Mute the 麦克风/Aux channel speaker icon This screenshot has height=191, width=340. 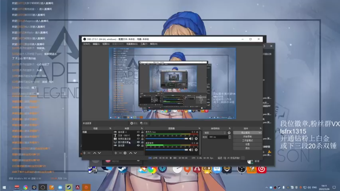(x=191, y=139)
